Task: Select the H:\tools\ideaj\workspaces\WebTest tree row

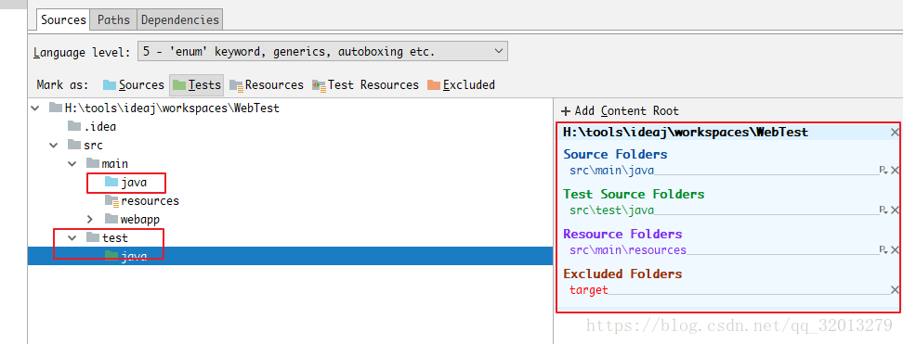Action: [x=290, y=108]
